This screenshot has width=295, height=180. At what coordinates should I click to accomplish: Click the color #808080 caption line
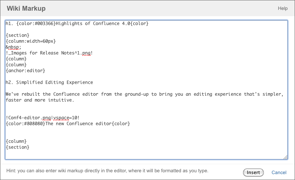pyautogui.click(x=68, y=124)
